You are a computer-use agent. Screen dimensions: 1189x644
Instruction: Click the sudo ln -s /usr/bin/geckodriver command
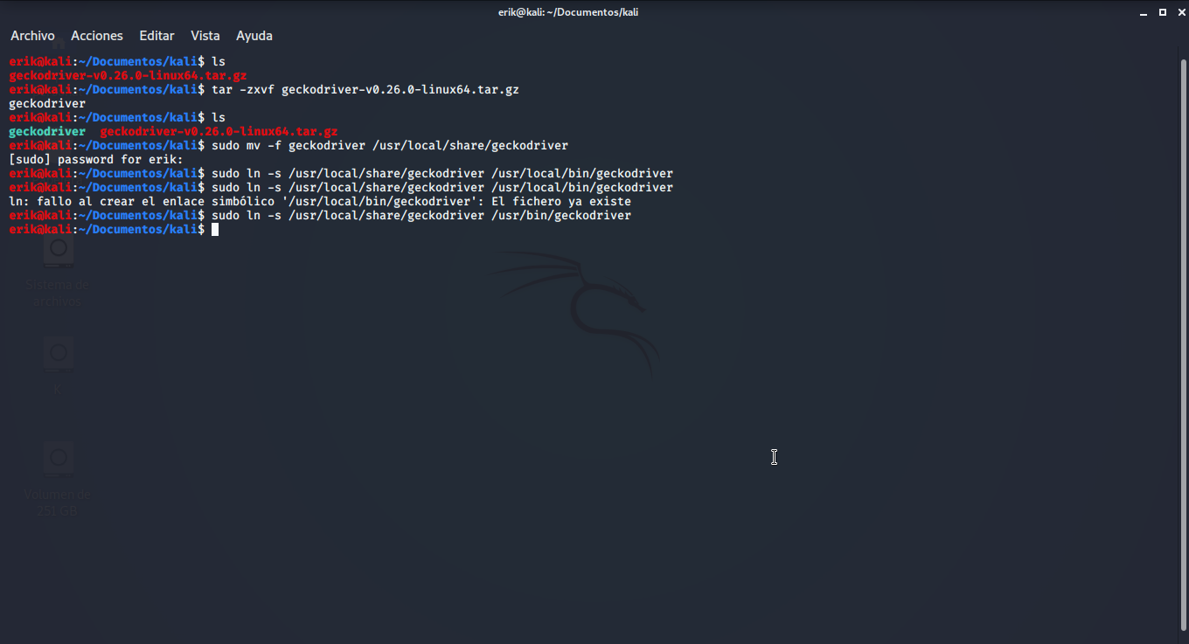[x=421, y=215]
